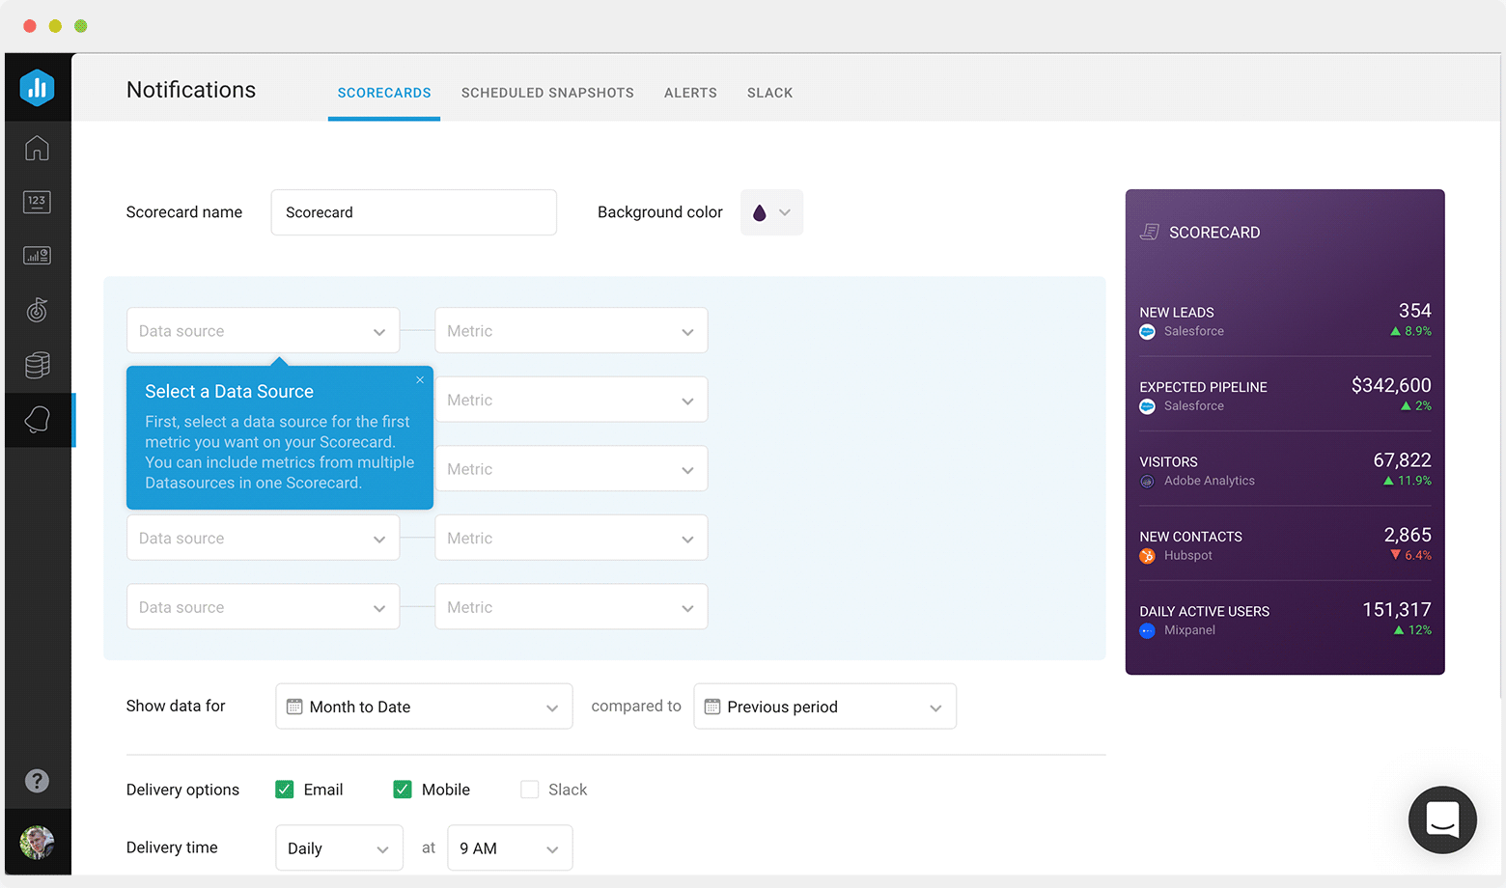Open the Previous period dropdown
Image resolution: width=1506 pixels, height=888 pixels.
pos(825,707)
